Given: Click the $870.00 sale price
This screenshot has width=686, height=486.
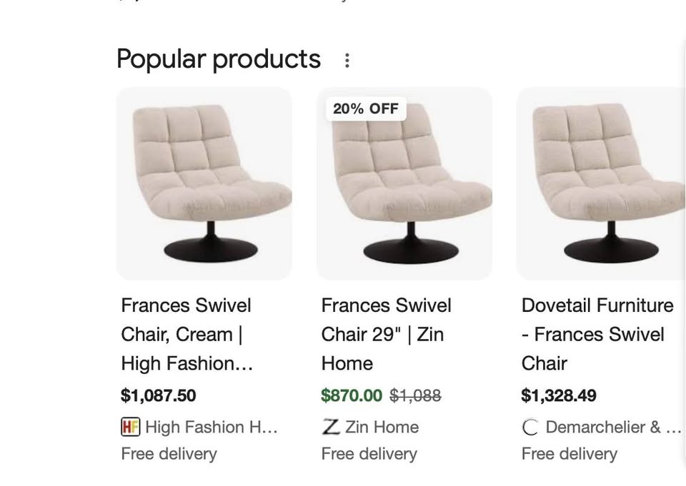Looking at the screenshot, I should point(352,395).
